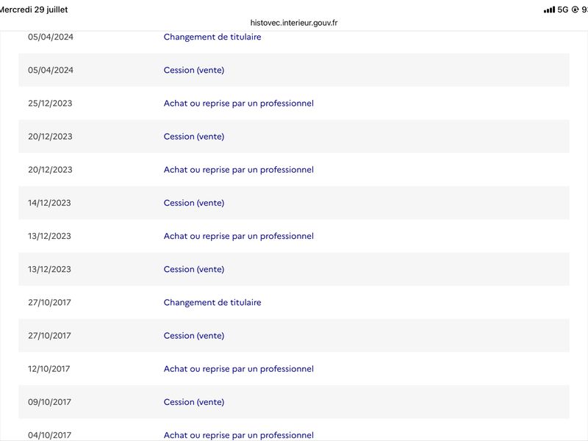Screen dimensions: 588x441
Task: Tap the 25/12/2023 date cell
Action: tap(50, 103)
